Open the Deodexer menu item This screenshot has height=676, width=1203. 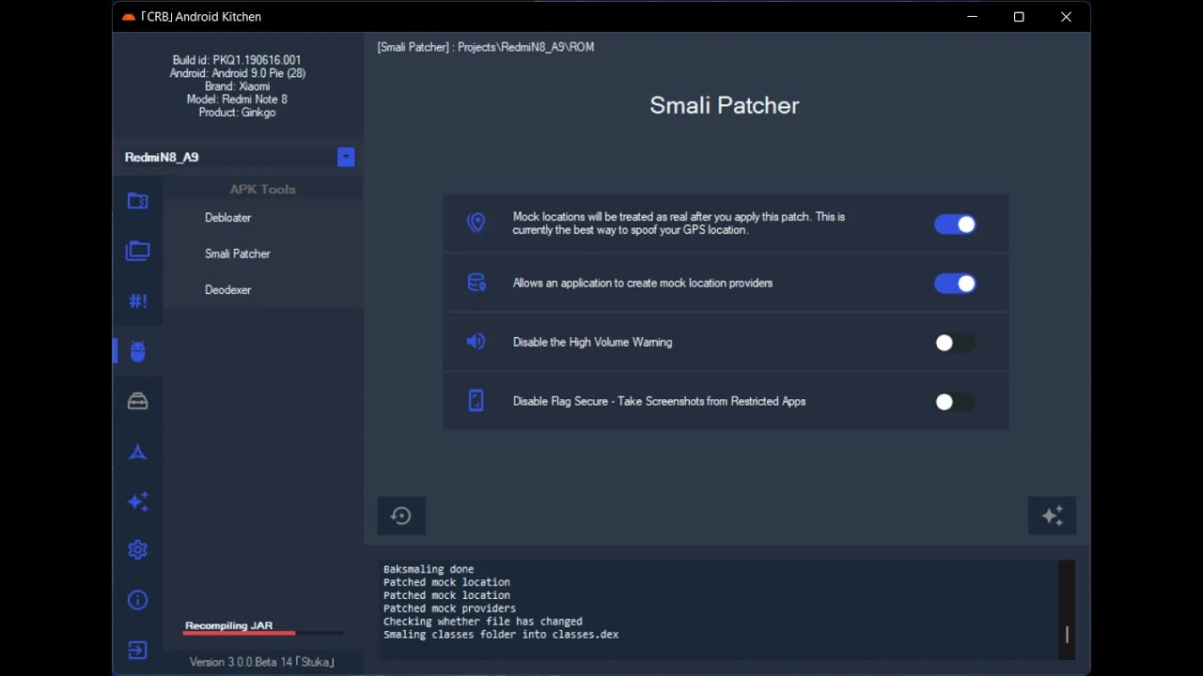tap(227, 290)
